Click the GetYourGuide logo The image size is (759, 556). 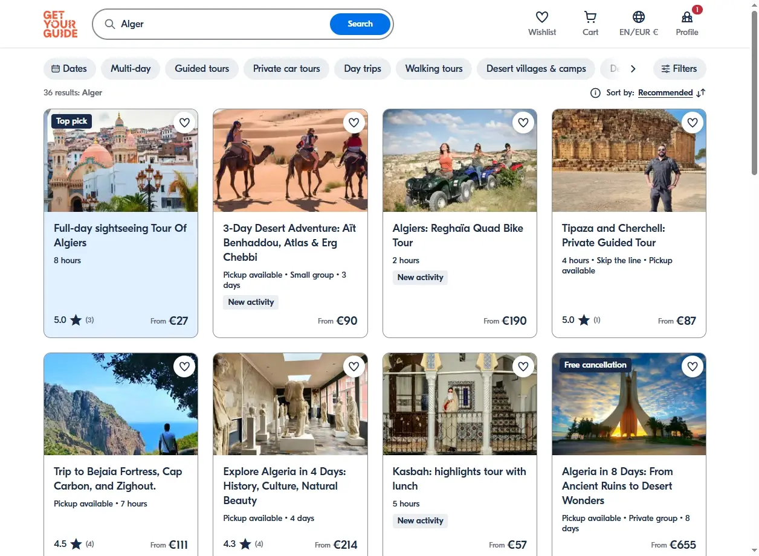click(60, 24)
